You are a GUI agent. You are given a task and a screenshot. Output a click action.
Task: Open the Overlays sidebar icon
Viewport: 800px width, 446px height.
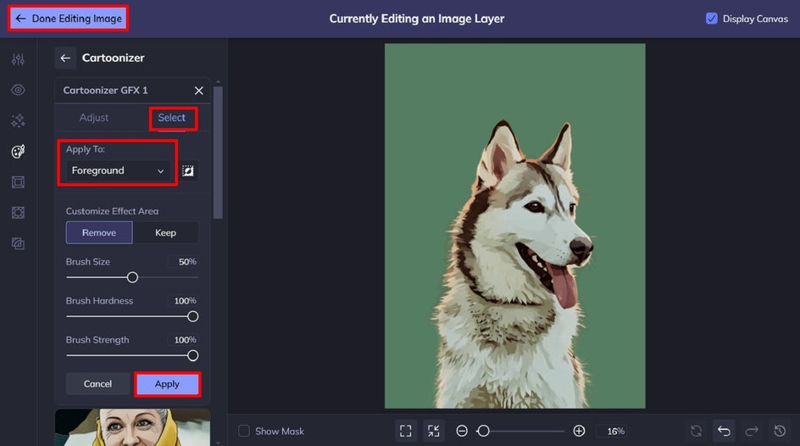(x=18, y=213)
